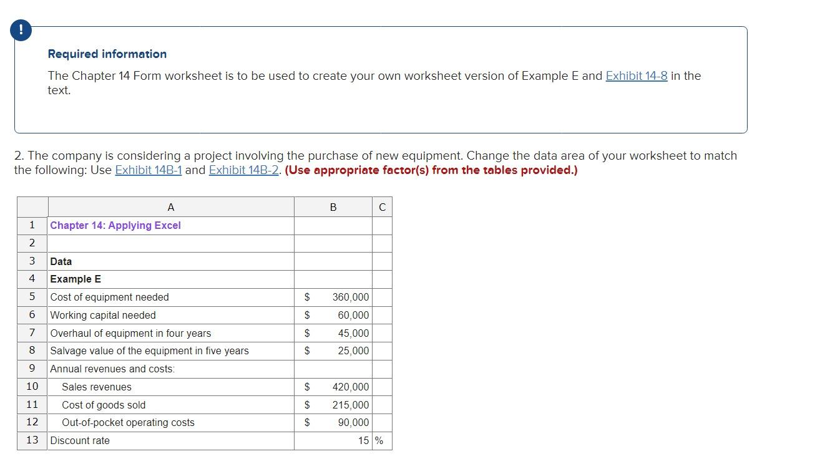Select row 13 header in the worksheet
This screenshot has width=820, height=474.
[x=32, y=440]
